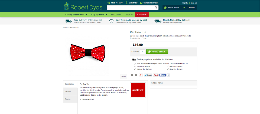
Task: Click the print page icon
Action: point(132,75)
